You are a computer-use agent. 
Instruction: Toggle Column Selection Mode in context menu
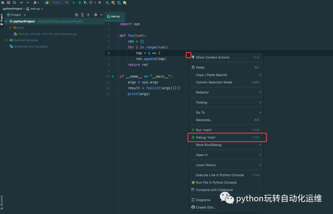pyautogui.click(x=214, y=82)
